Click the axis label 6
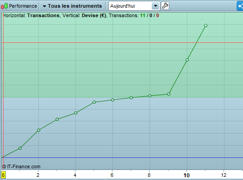This screenshot has height=180, width=243. [x=112, y=175]
